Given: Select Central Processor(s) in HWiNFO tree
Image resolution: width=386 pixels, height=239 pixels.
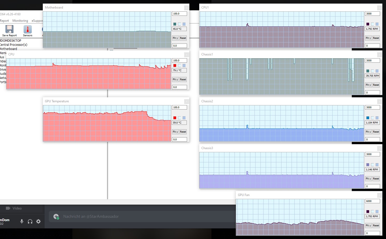Looking at the screenshot, I should coord(13,45).
